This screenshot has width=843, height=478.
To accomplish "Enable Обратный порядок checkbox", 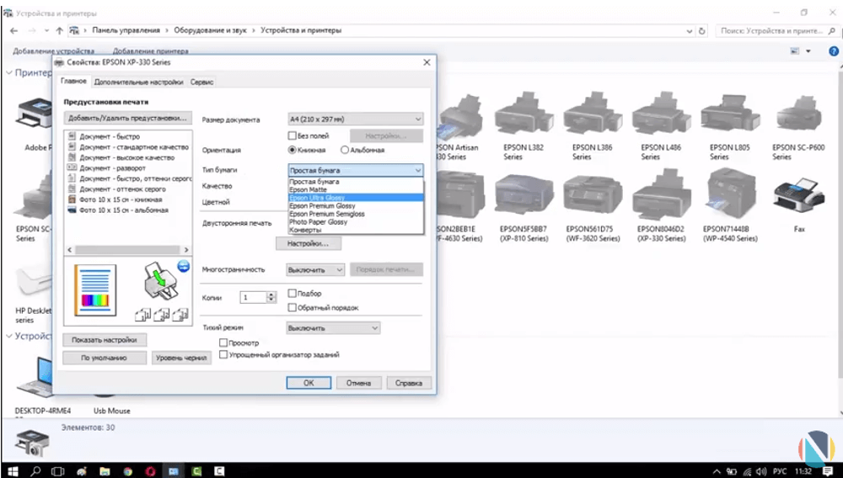I will tap(293, 307).
